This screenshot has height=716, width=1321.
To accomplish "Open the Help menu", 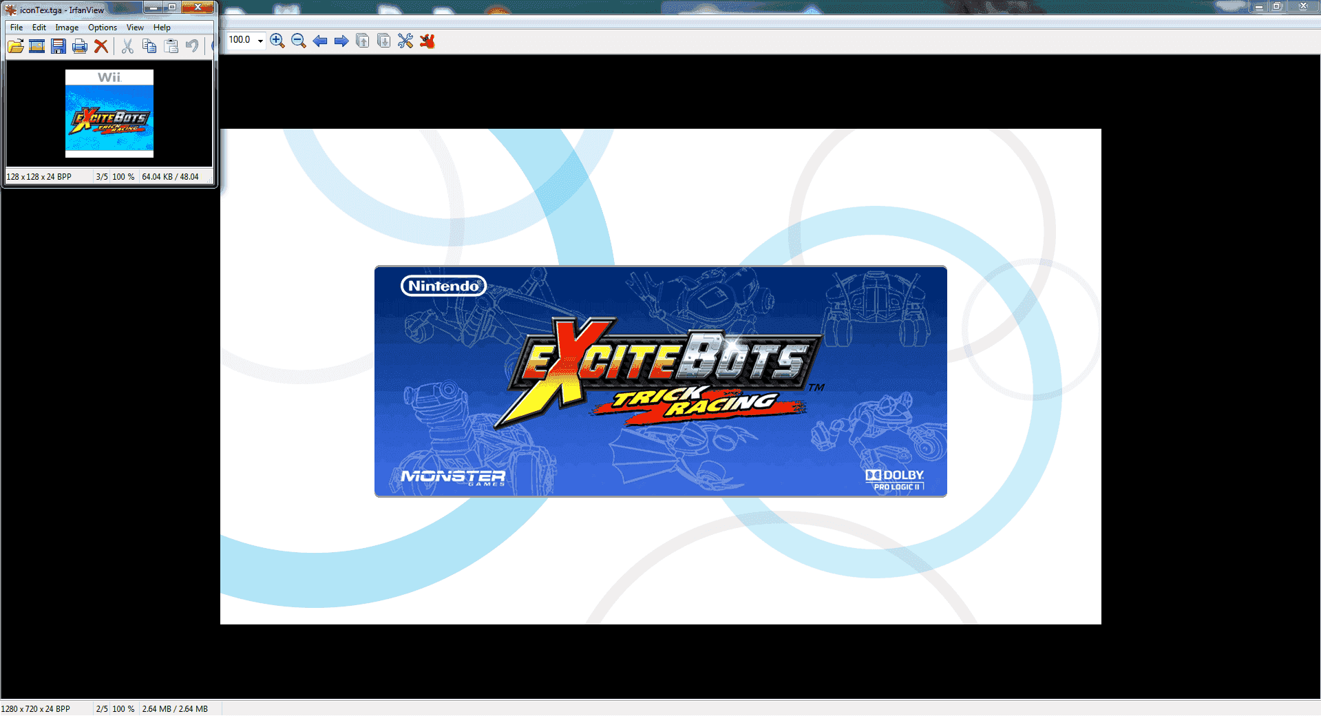I will point(162,28).
